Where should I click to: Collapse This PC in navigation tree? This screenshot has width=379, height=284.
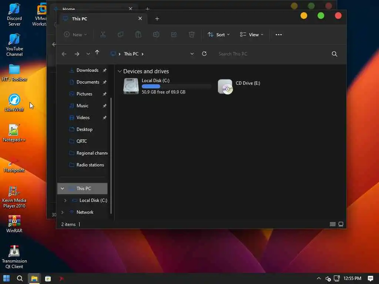coord(62,188)
